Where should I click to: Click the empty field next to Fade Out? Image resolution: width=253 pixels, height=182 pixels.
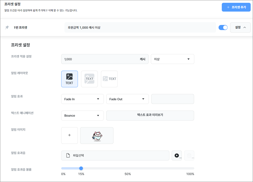point(173,99)
